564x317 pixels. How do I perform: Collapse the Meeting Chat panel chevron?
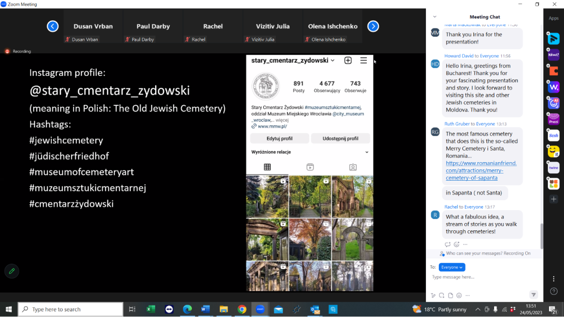[435, 17]
